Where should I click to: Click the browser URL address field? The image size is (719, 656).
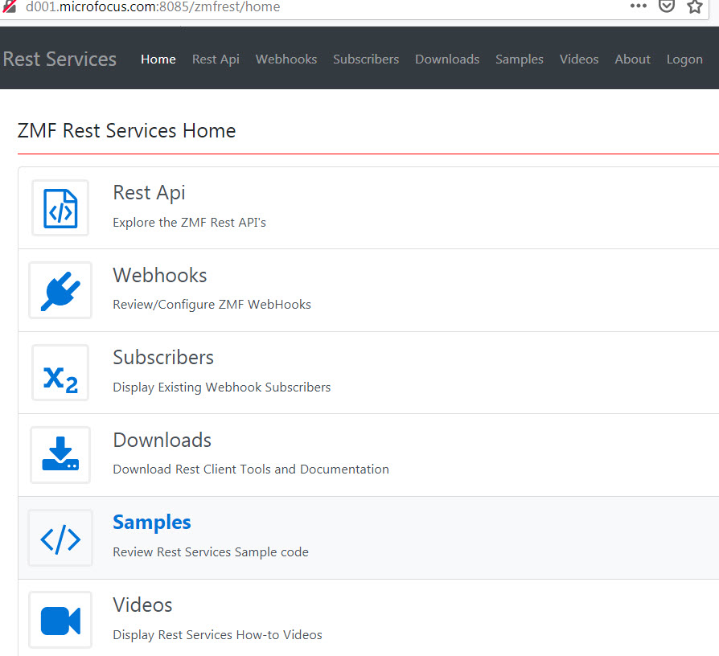coord(322,7)
